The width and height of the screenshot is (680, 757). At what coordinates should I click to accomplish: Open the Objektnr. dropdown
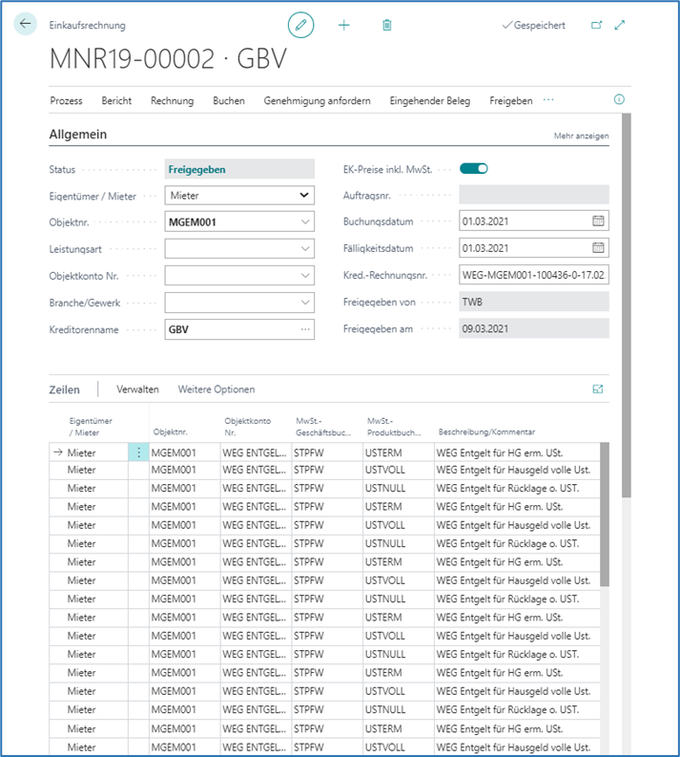[304, 222]
